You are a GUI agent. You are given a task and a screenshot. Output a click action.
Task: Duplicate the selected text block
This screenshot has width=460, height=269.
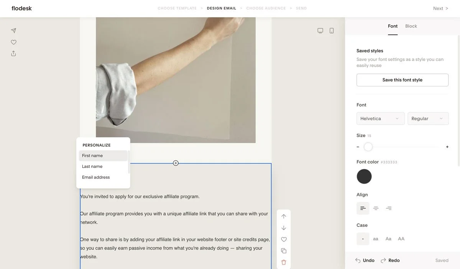point(284,251)
